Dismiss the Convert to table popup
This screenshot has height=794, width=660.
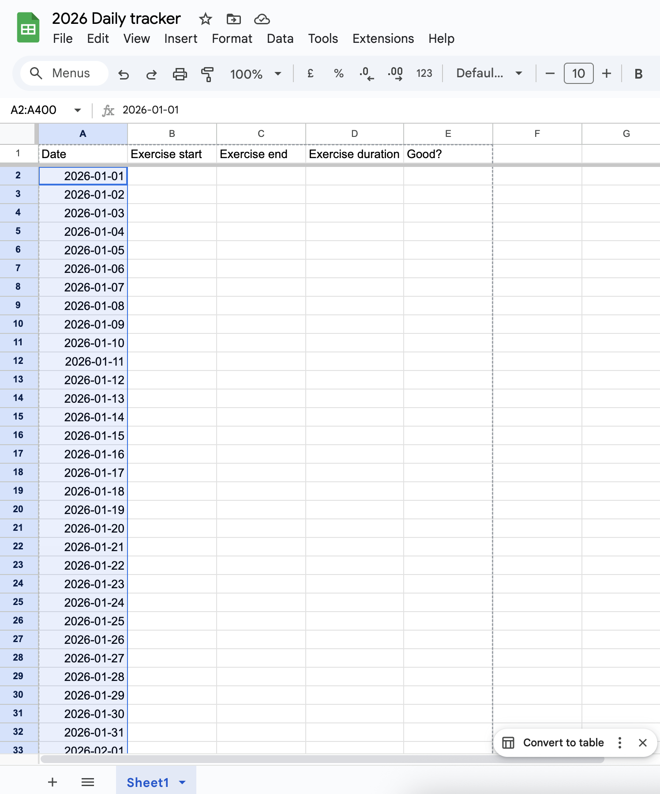642,743
